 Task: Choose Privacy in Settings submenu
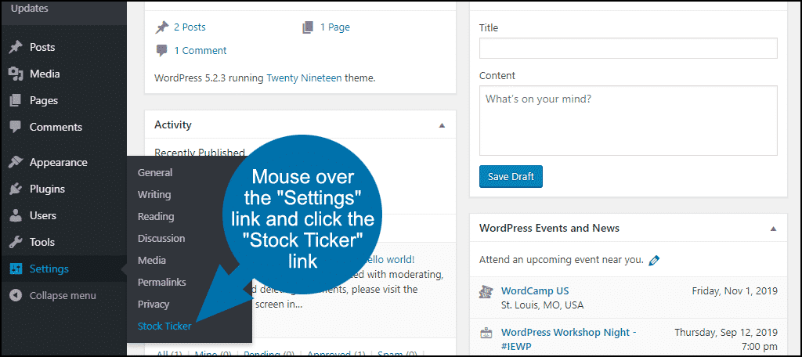click(x=153, y=304)
